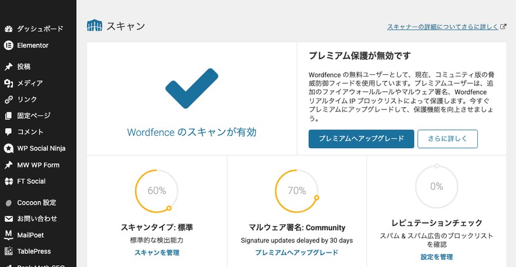The image size is (516, 267).
Task: Click the large blue checkmark scan status icon
Action: tap(192, 88)
